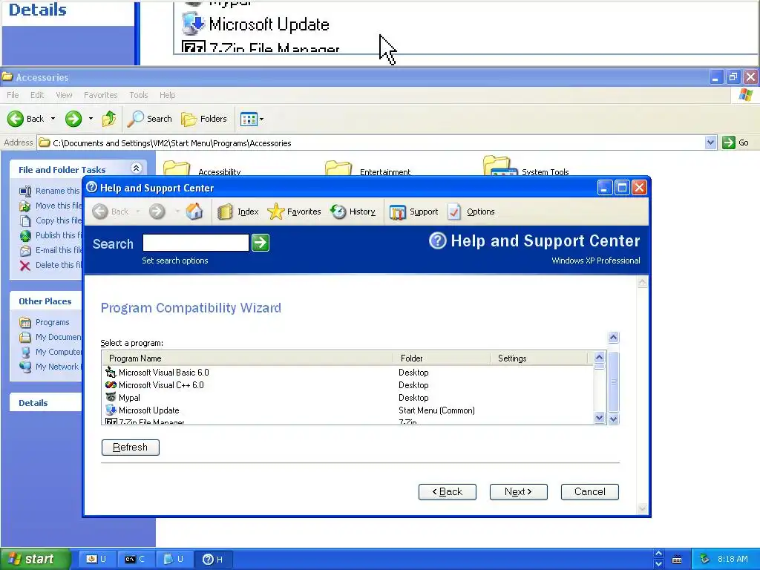Screen dimensions: 760x570
Task: Click Rename this file task
Action: (x=50, y=191)
